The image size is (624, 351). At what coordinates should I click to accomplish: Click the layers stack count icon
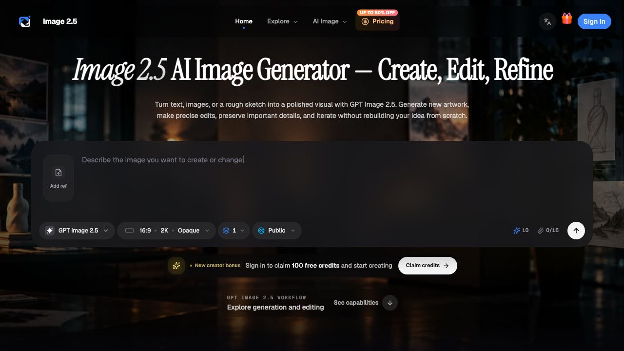226,231
